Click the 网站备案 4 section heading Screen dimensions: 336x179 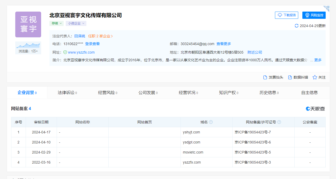(21, 109)
